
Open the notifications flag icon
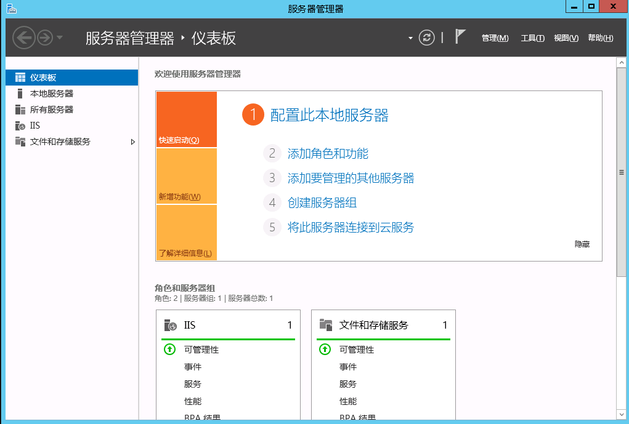coord(460,36)
